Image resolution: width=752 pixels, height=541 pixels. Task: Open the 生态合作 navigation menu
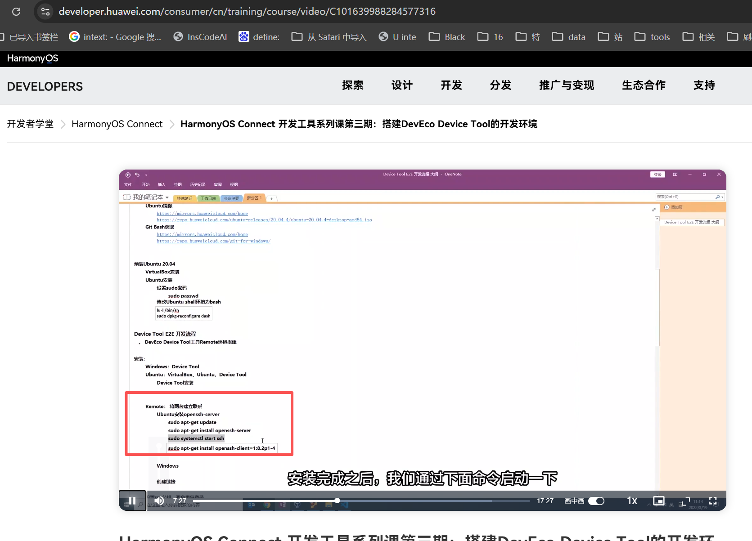(x=644, y=85)
